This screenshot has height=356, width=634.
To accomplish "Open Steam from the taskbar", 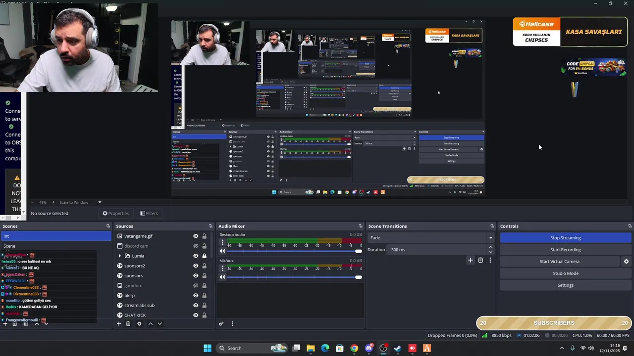I will pyautogui.click(x=398, y=348).
